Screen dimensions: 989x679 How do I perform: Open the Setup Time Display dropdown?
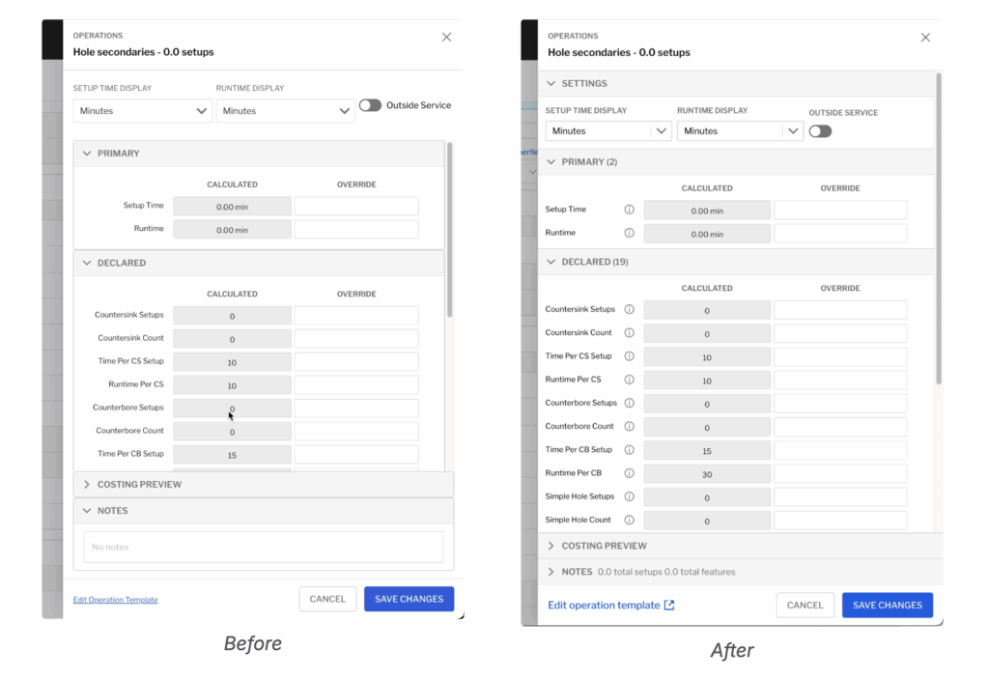click(x=142, y=110)
